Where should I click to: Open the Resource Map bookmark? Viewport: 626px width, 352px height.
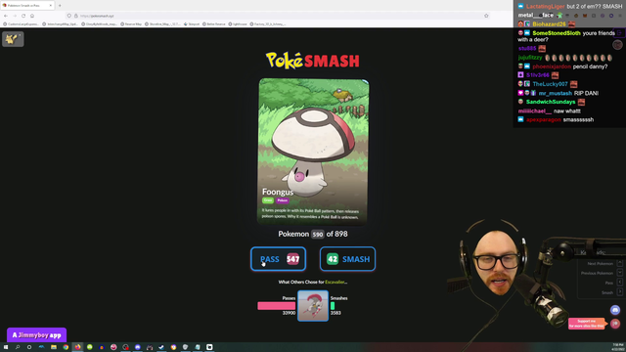point(131,23)
